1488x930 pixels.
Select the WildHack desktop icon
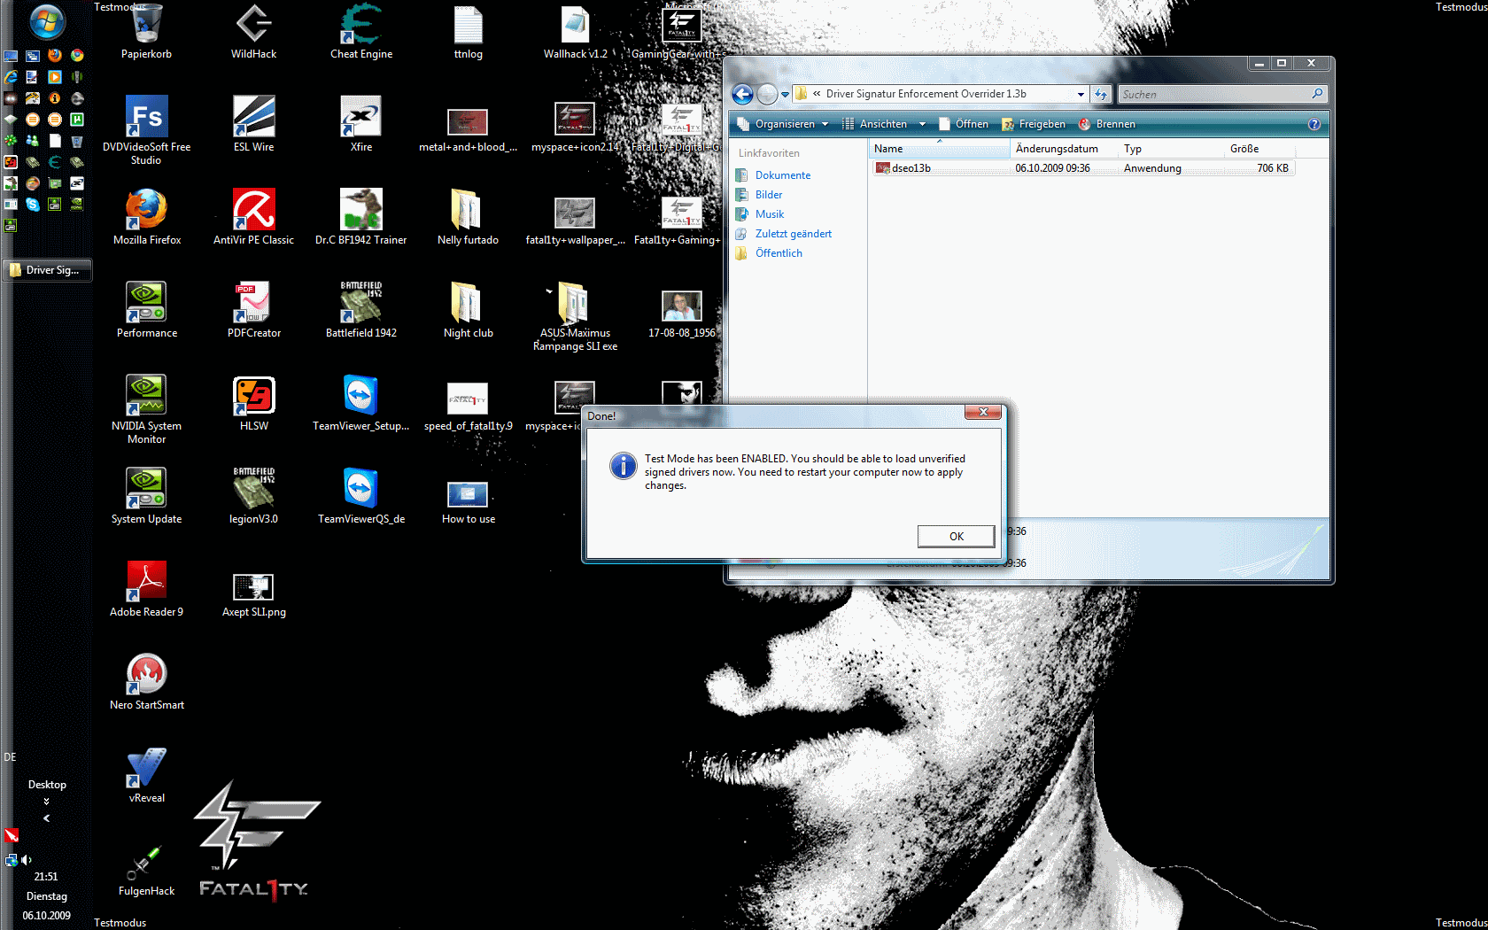click(x=253, y=32)
